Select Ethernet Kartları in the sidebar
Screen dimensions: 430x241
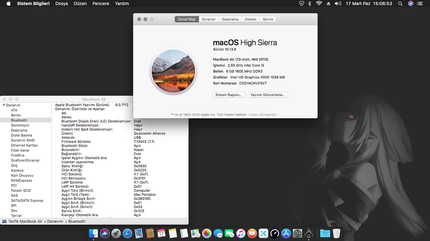25,145
